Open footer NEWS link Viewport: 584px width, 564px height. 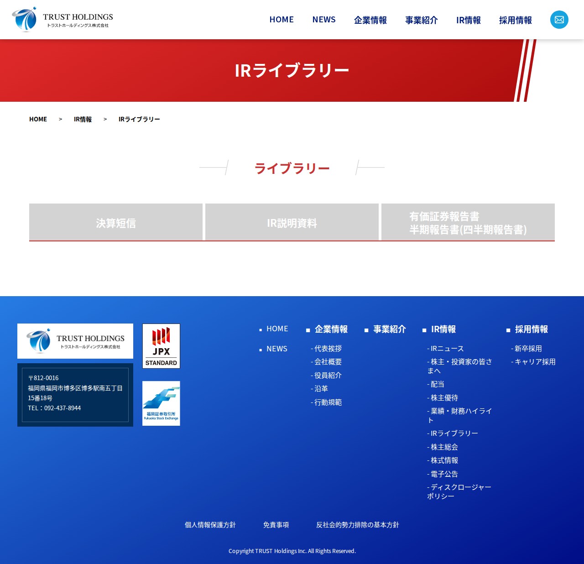click(x=277, y=349)
